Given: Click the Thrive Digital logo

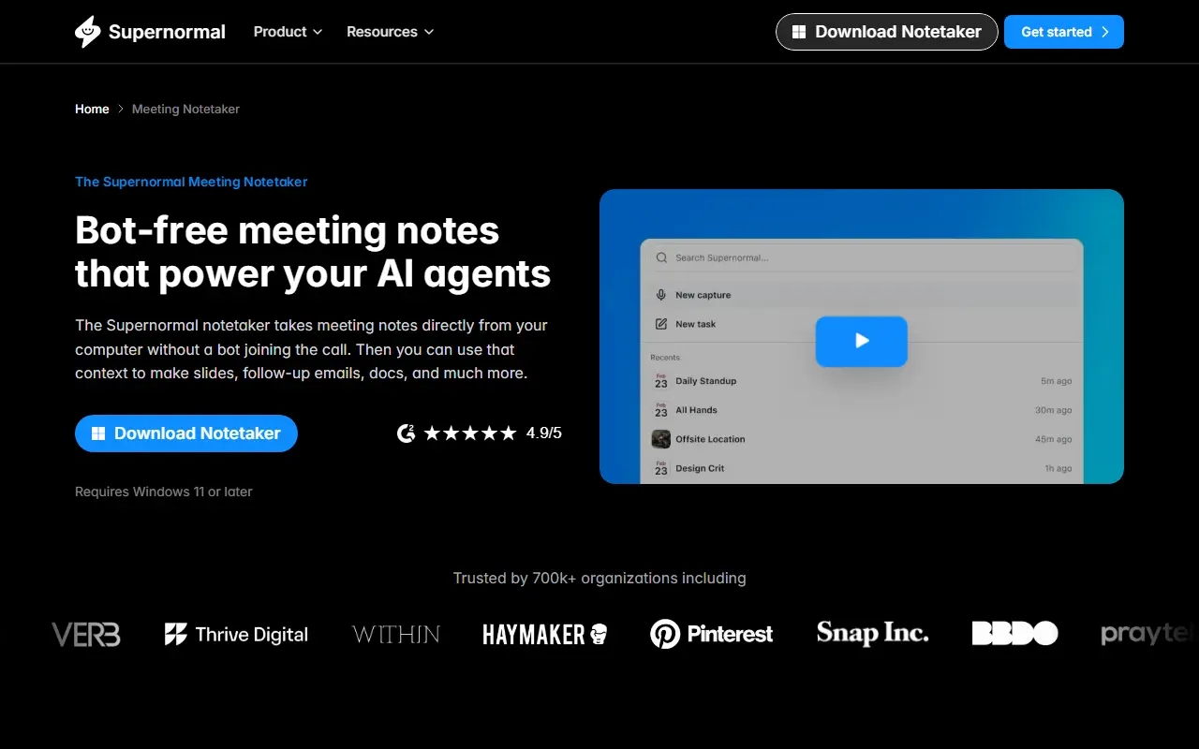Looking at the screenshot, I should [x=236, y=635].
